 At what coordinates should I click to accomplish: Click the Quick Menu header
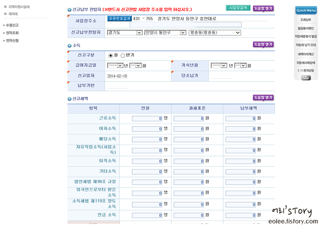[306, 10]
